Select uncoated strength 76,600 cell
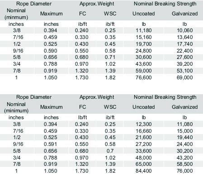The image size is (203, 179). (144, 77)
